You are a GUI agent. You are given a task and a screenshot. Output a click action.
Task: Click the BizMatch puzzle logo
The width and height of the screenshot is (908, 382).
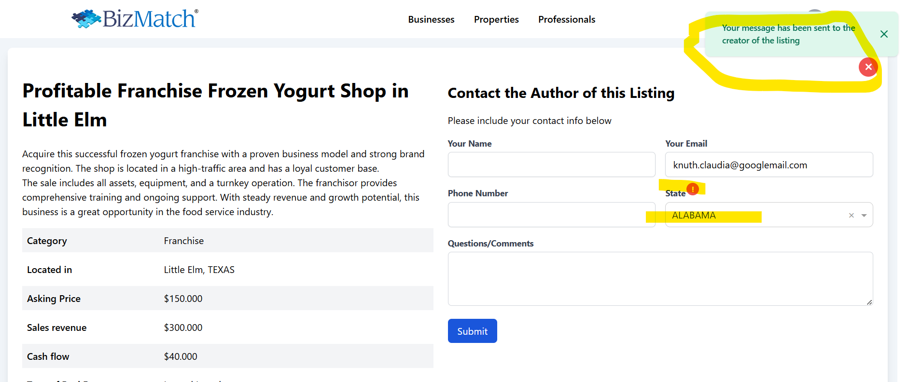click(x=135, y=19)
